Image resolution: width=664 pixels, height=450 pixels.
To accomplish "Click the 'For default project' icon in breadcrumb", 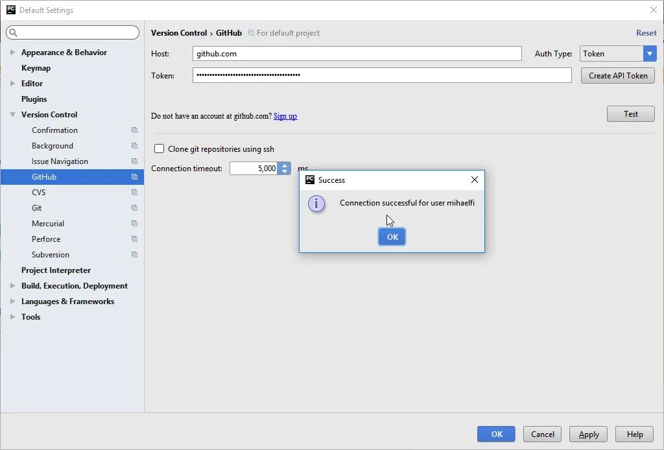I will (x=251, y=33).
